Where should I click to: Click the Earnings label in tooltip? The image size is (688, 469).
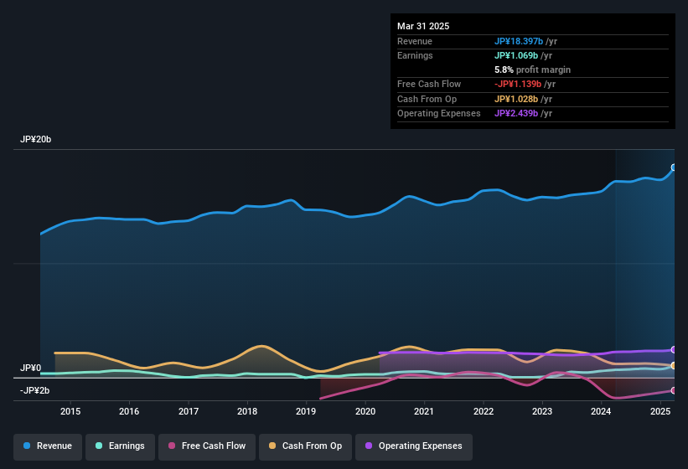[x=415, y=55]
